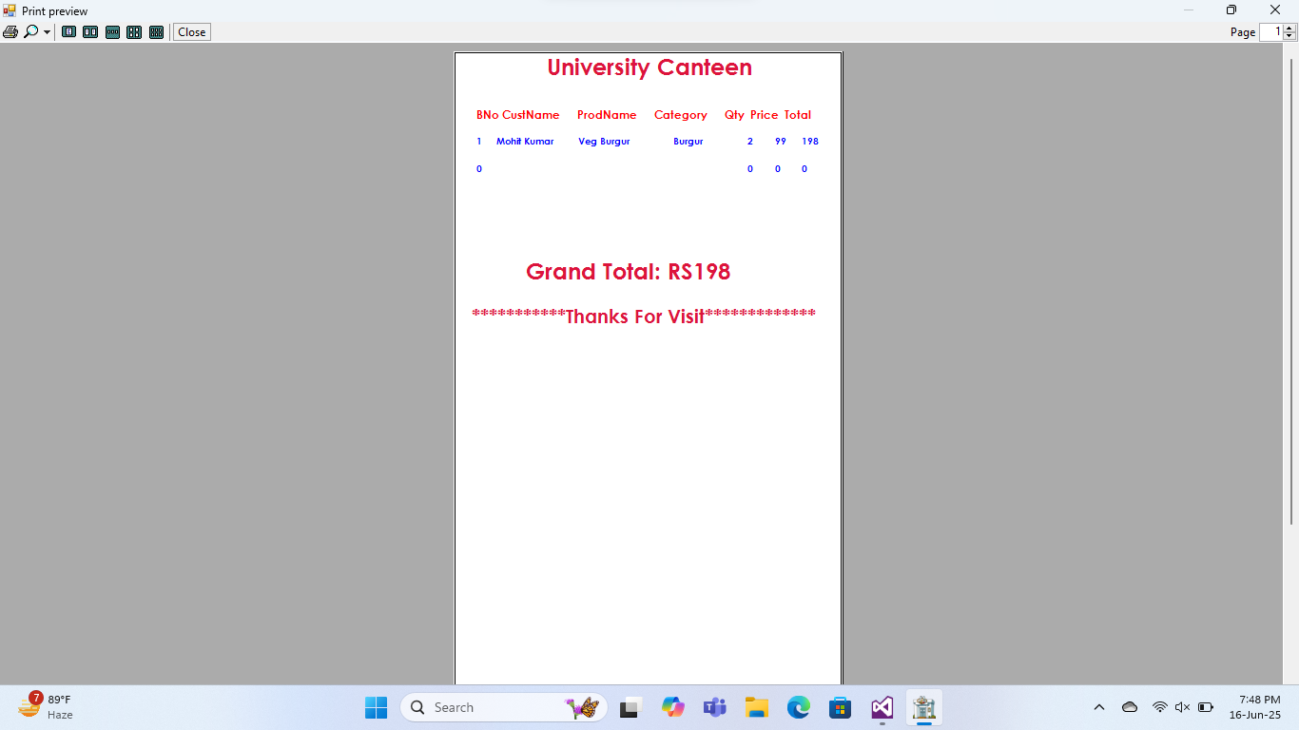This screenshot has height=730, width=1299.
Task: Click the BNo column header
Action: coord(487,115)
